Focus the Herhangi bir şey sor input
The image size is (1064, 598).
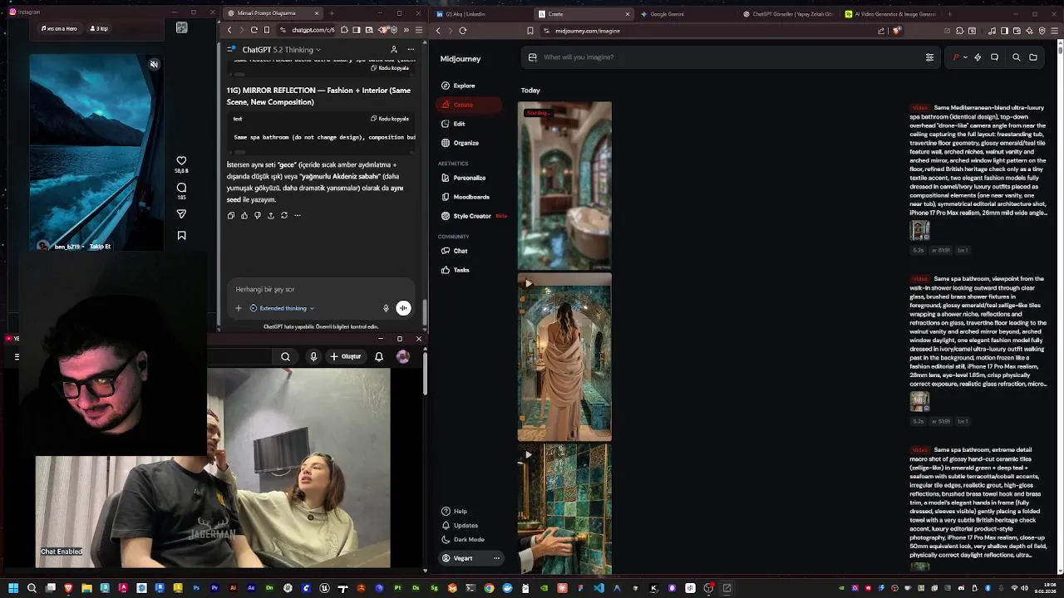tap(320, 289)
